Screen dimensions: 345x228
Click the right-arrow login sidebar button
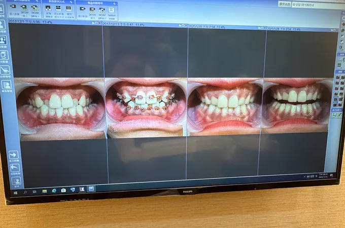(14, 156)
